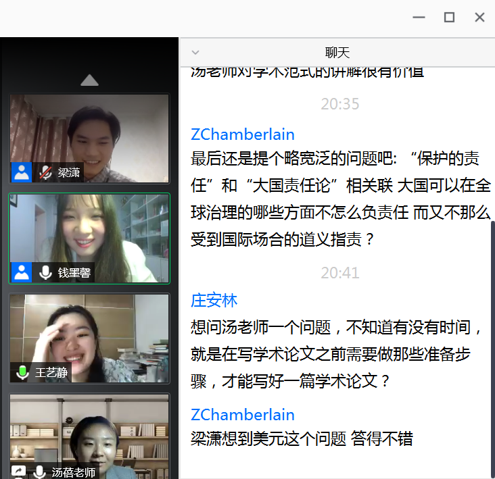The height and width of the screenshot is (479, 495).
Task: Click the blue person icon beside 钱墨馨's microphone
Action: click(x=22, y=272)
